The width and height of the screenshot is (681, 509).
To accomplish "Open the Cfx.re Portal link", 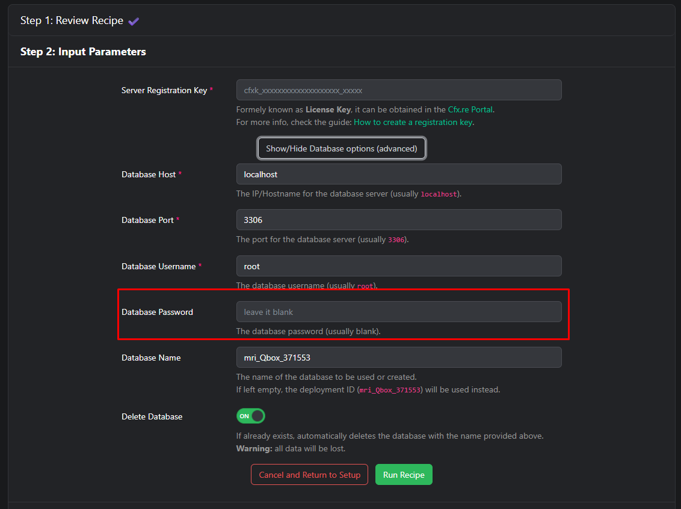I will (470, 109).
